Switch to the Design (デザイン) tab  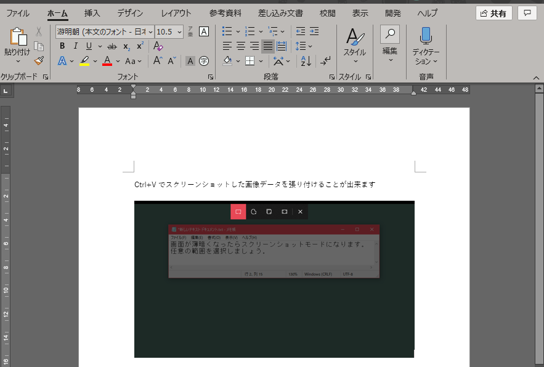130,13
